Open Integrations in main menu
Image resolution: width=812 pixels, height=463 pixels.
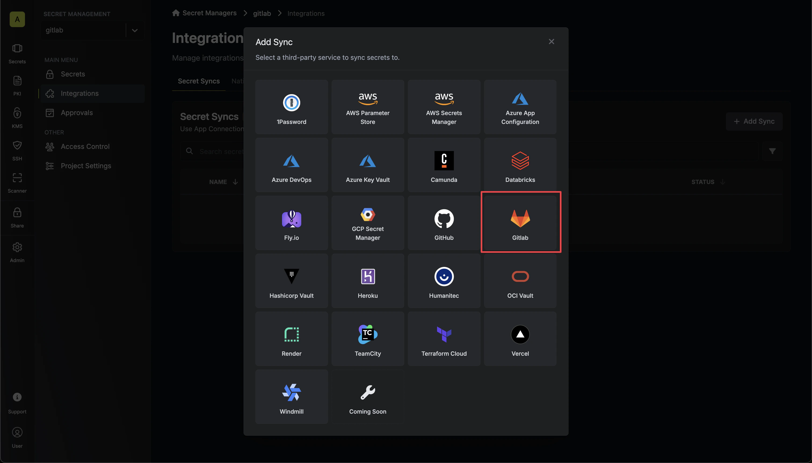[92, 94]
